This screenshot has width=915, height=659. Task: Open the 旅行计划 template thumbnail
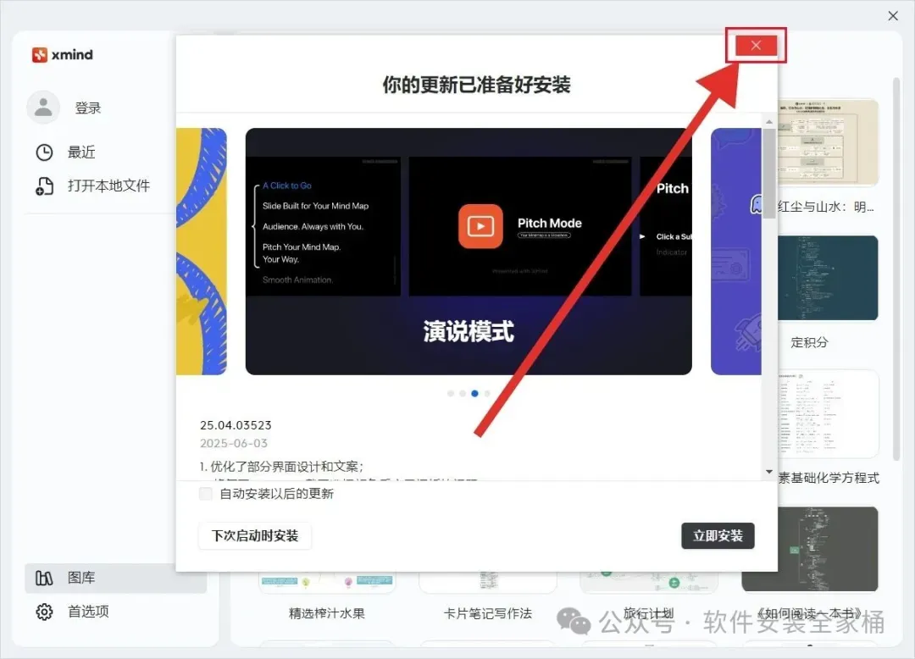point(649,582)
